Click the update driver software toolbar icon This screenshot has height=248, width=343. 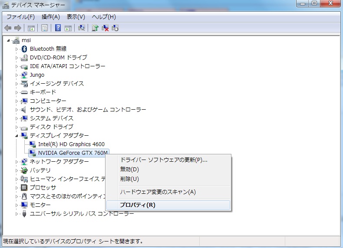pyautogui.click(x=95, y=28)
